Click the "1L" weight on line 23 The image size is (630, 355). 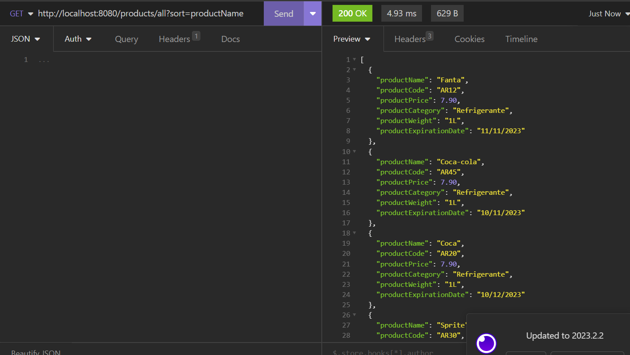click(x=453, y=285)
